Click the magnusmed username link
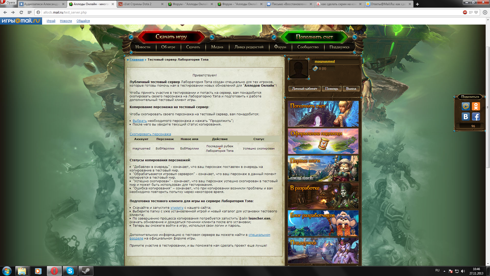490x276 pixels. pyautogui.click(x=325, y=61)
